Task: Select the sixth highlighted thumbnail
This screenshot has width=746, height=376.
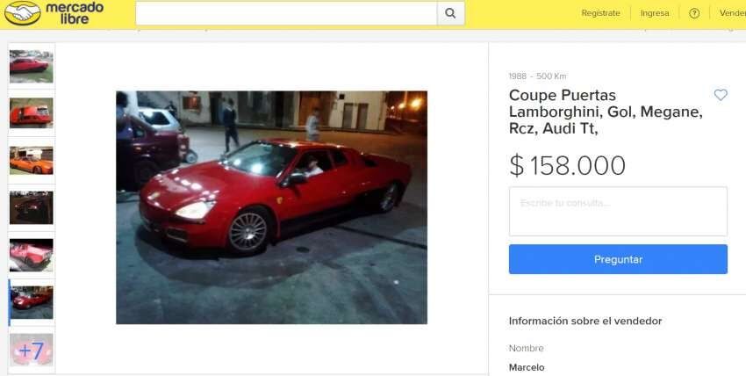Action: 32,302
